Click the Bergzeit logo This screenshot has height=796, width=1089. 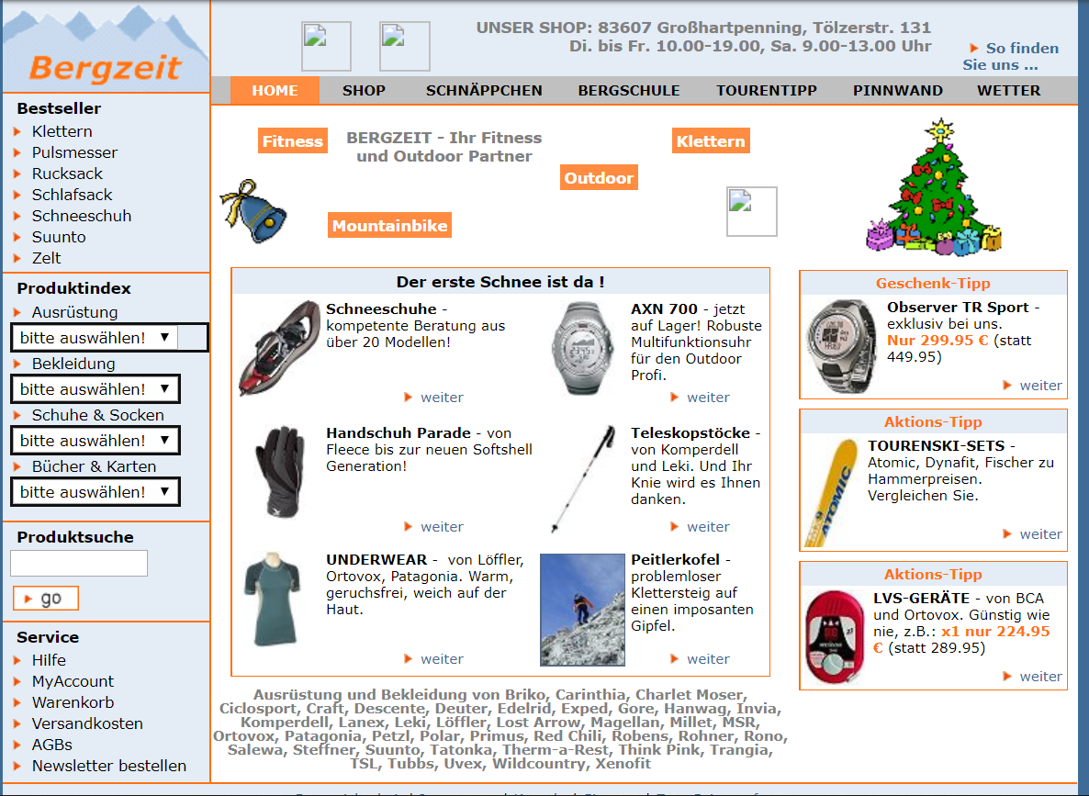(x=105, y=66)
